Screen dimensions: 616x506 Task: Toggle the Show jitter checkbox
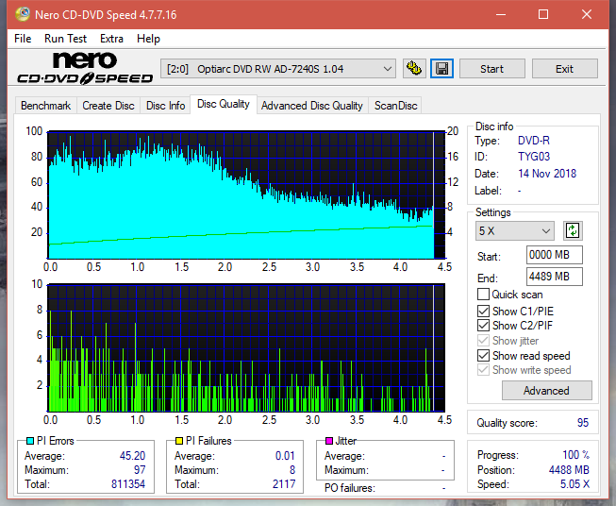coord(483,341)
